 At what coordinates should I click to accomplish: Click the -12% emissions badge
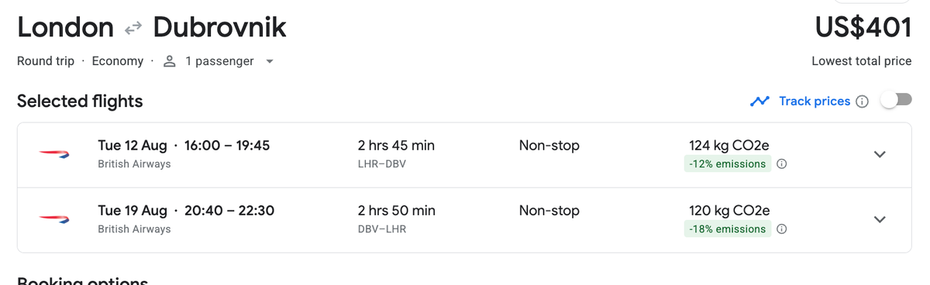point(728,164)
